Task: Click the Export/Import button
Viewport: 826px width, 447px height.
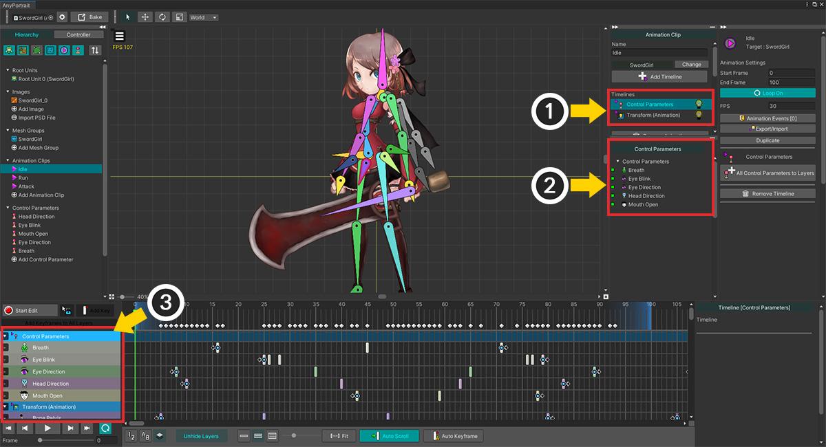Action: 767,129
